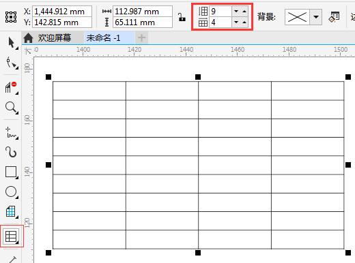The height and width of the screenshot is (263, 355).
Task: Switch to the 未命名 -1 document tab
Action: (109, 37)
